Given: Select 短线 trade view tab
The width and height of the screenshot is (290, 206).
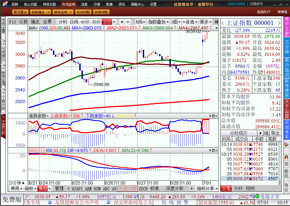Looking at the screenshot, I should tap(250, 188).
